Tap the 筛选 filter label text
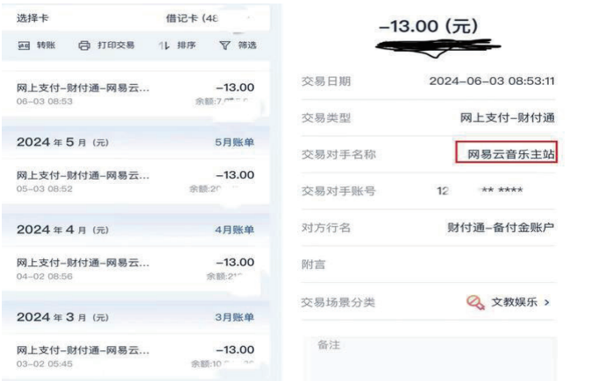This screenshot has width=591, height=381. point(247,46)
